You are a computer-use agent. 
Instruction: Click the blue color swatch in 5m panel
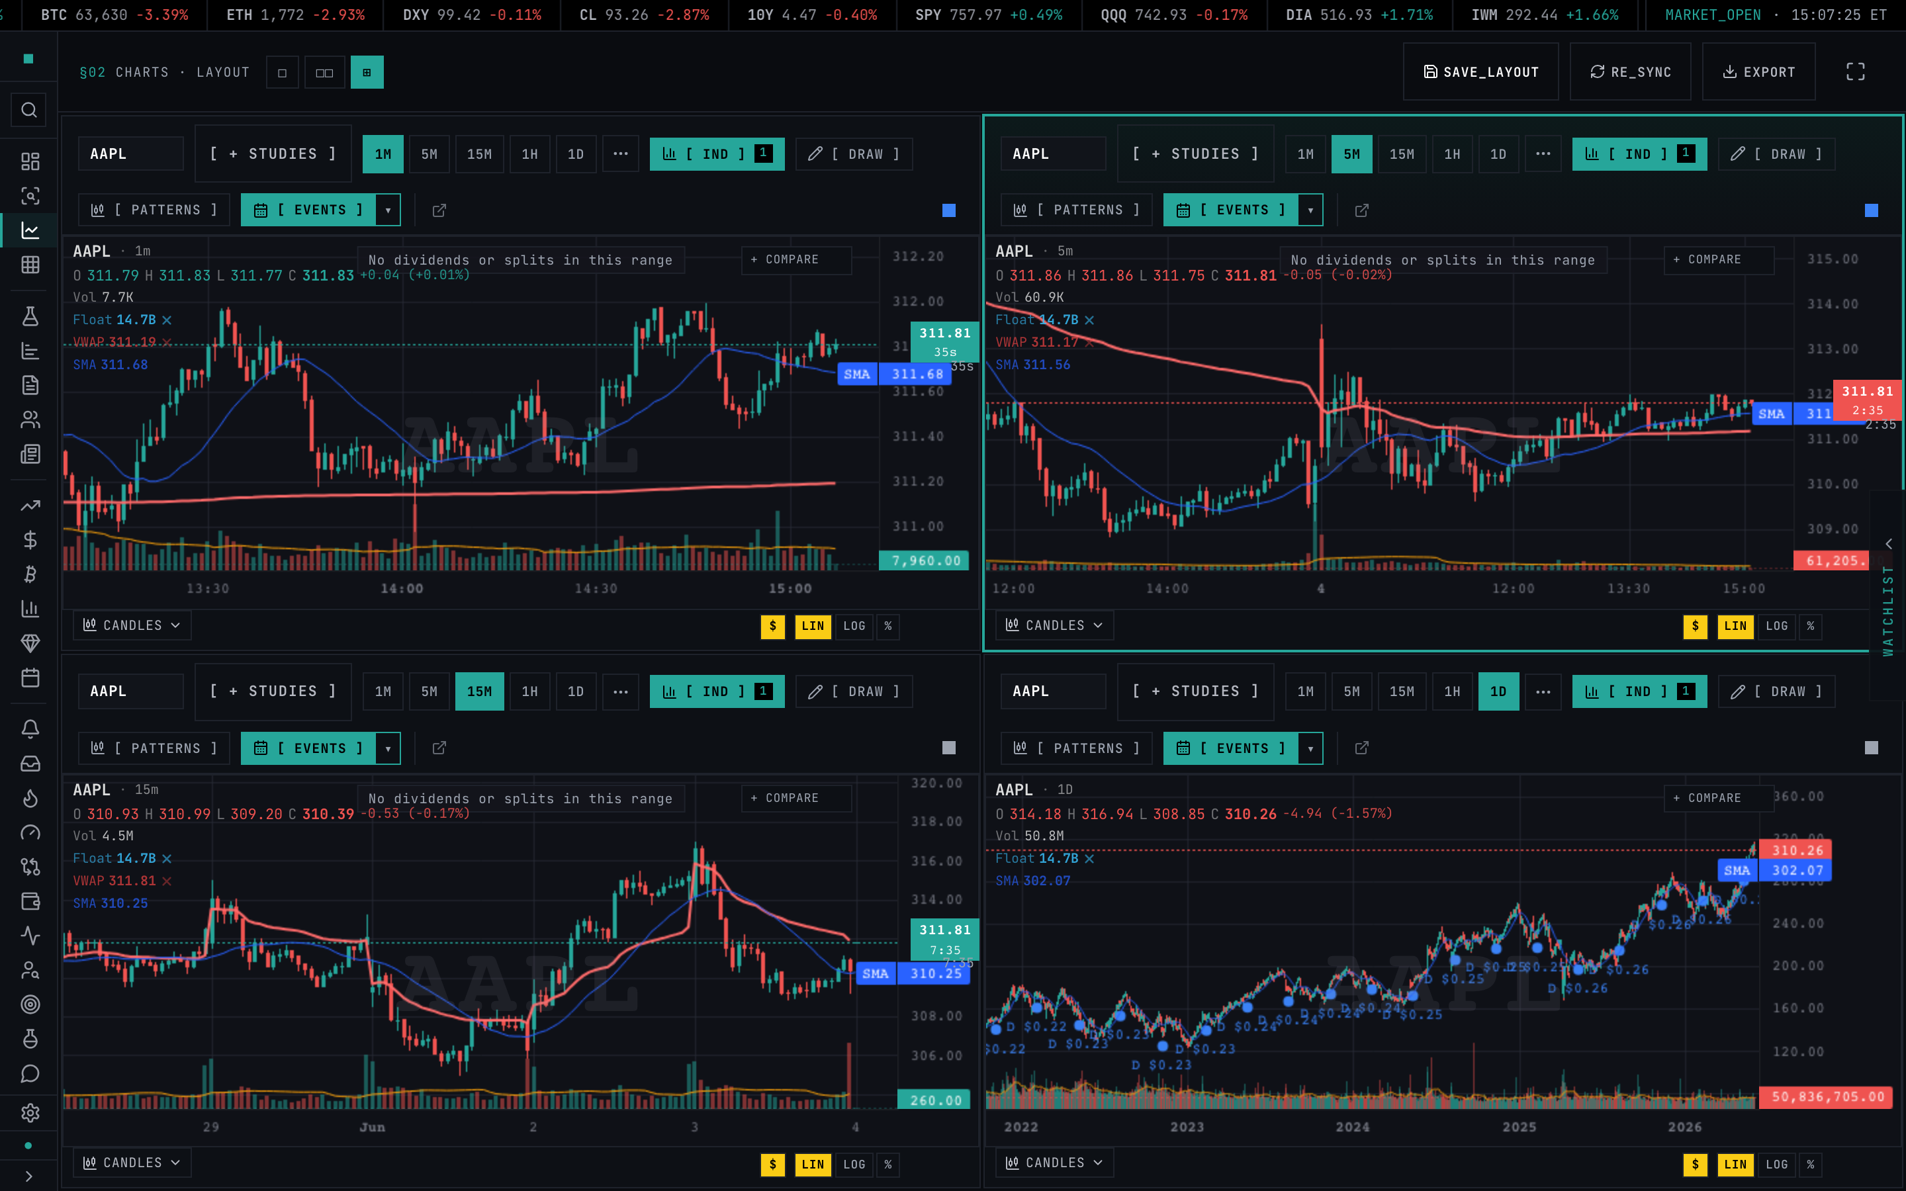[1872, 210]
